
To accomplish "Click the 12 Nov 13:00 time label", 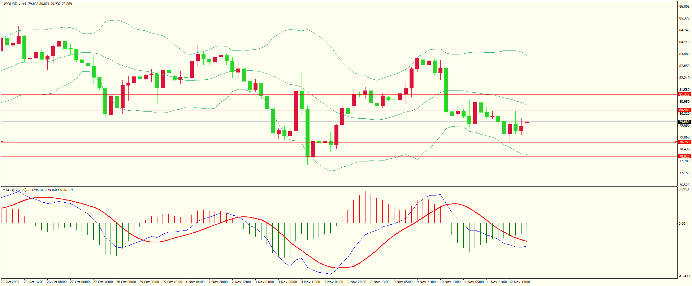I will click(x=519, y=282).
